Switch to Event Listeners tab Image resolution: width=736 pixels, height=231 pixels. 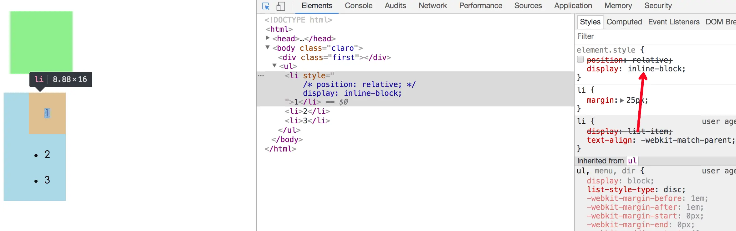(674, 22)
